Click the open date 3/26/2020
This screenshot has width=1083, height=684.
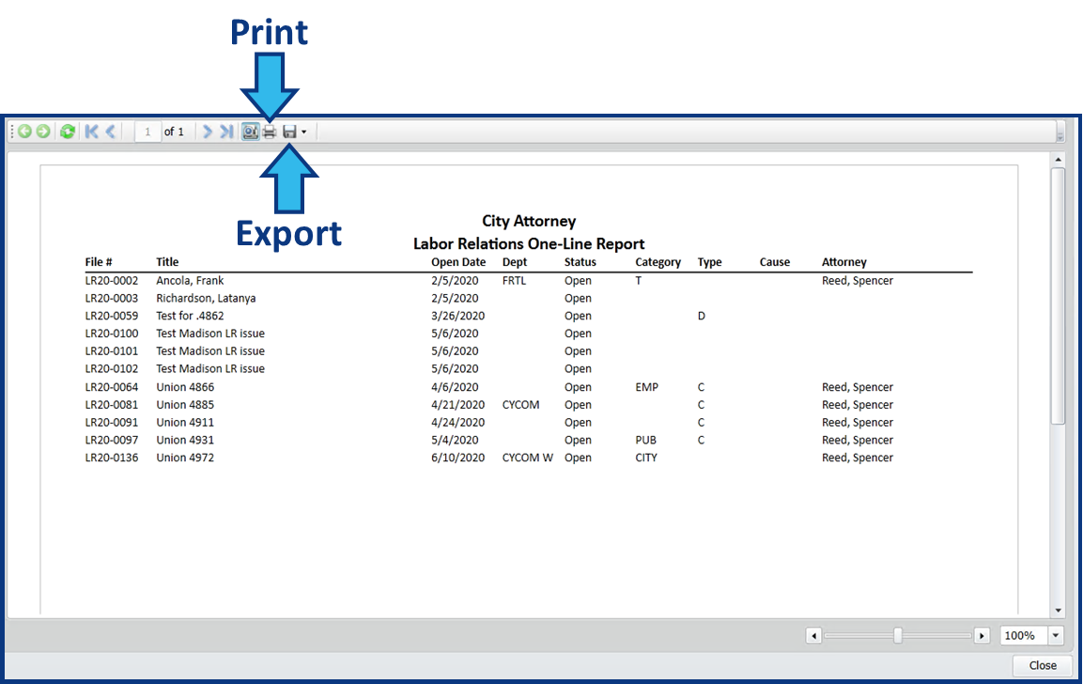458,316
